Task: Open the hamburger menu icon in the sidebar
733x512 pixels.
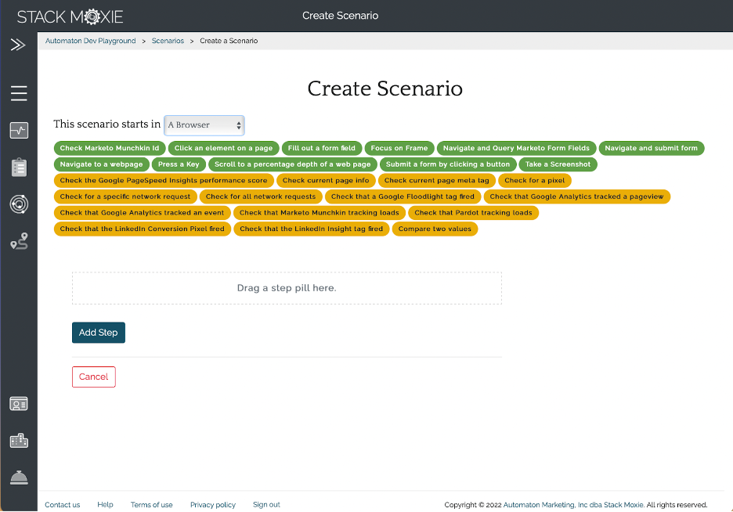Action: click(x=19, y=94)
